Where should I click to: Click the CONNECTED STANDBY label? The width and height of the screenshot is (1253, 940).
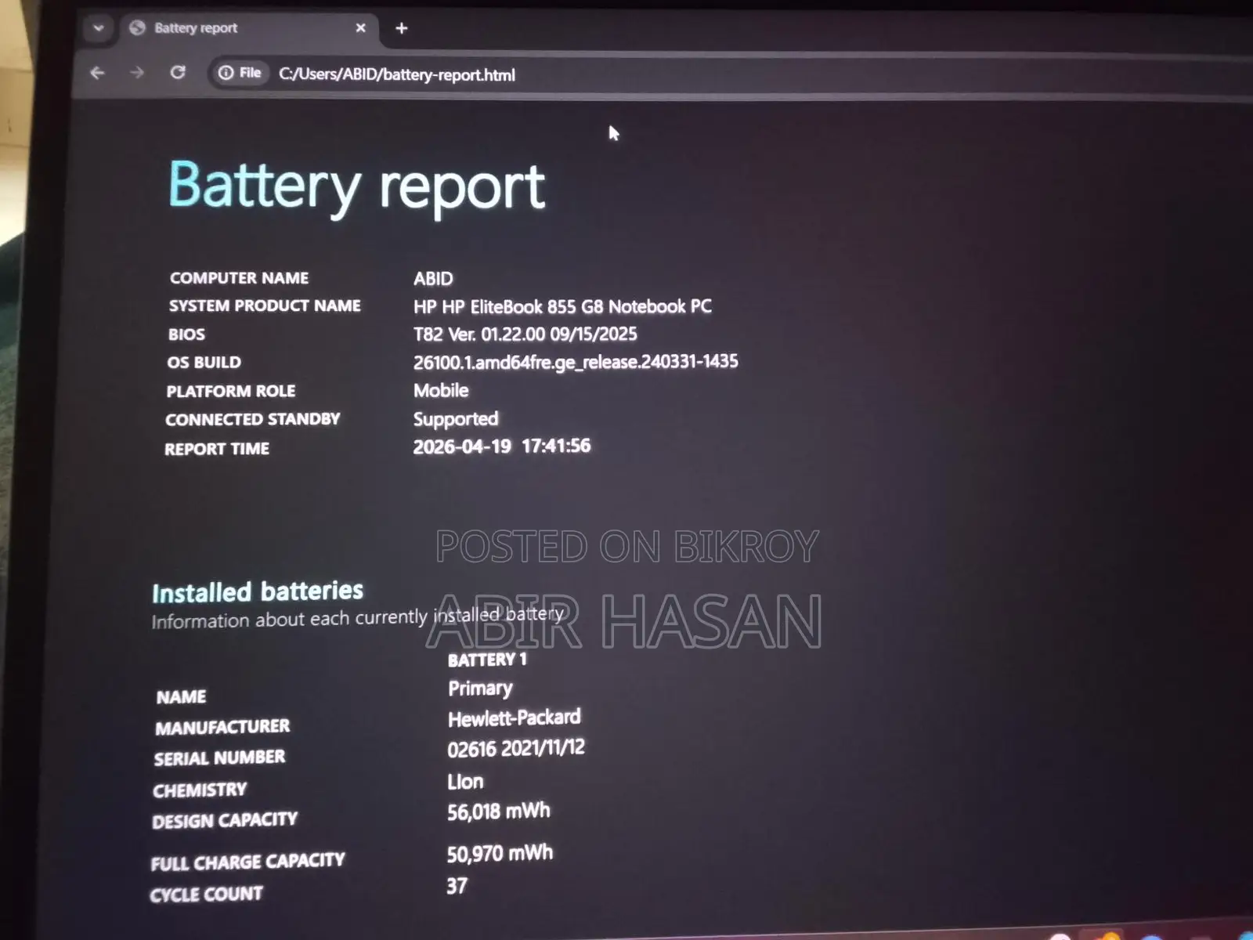tap(252, 419)
